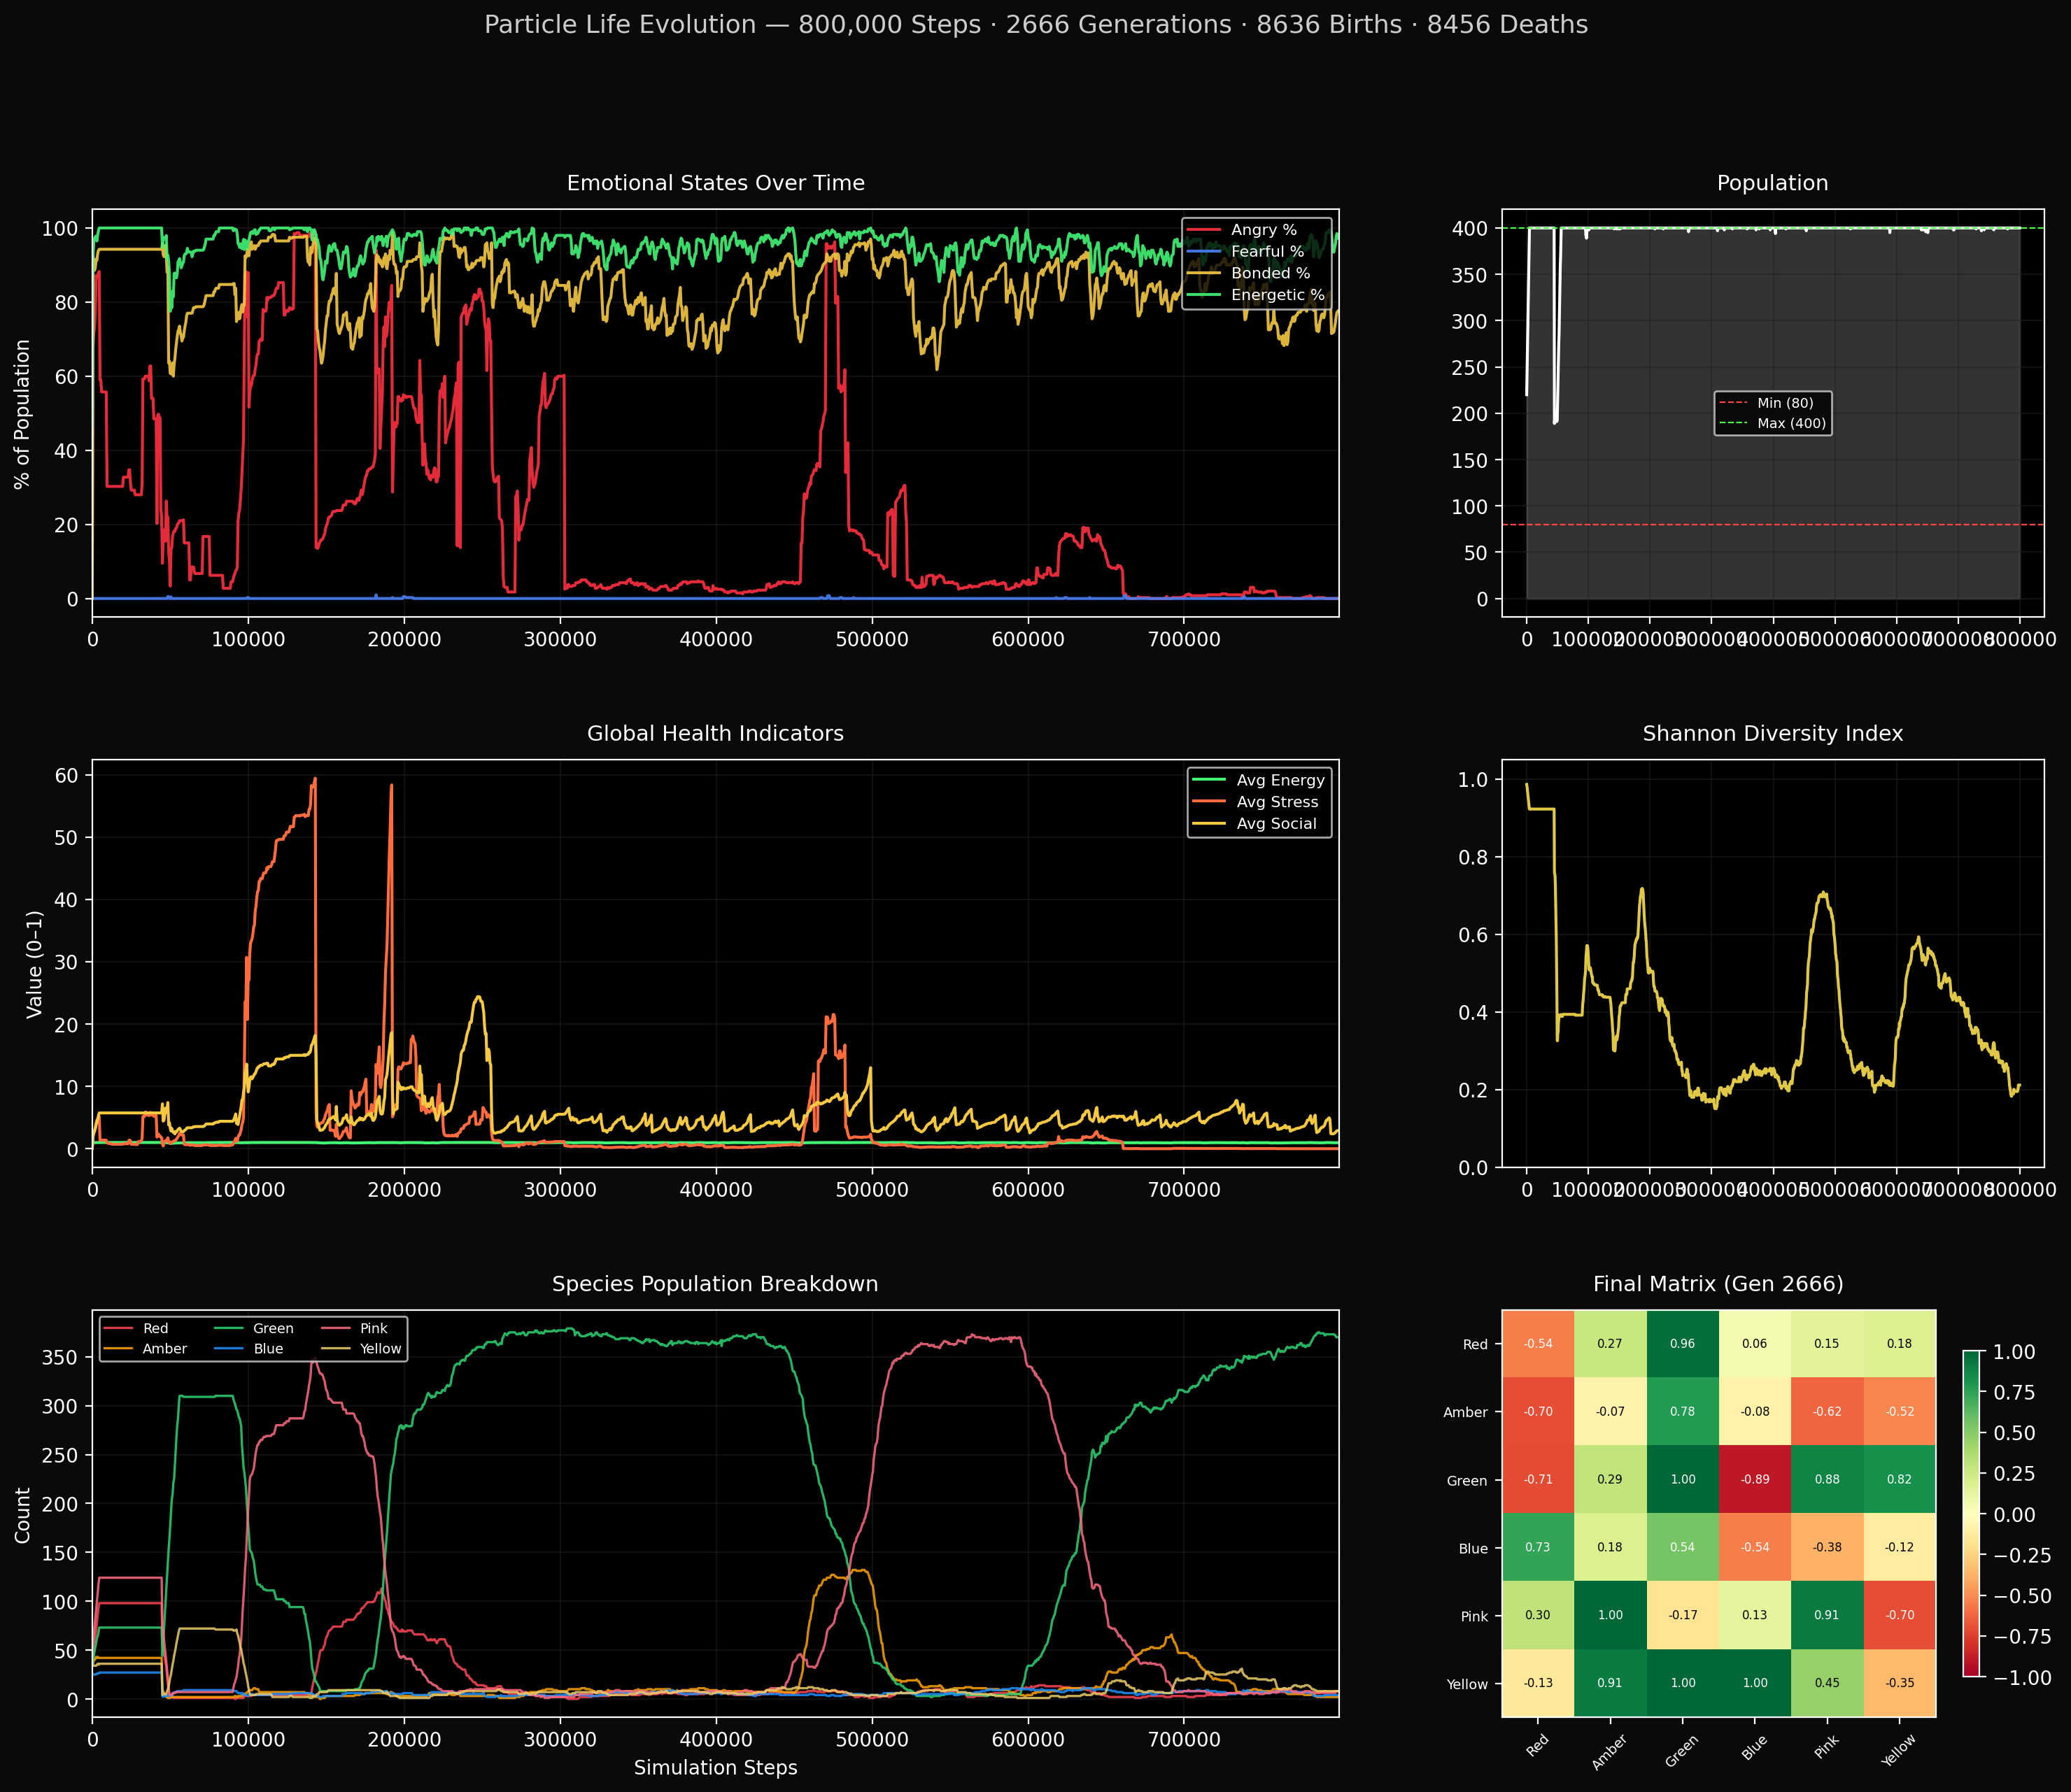The image size is (2071, 1792).
Task: Click 'Pink' in the species legend
Action: pos(354,1328)
